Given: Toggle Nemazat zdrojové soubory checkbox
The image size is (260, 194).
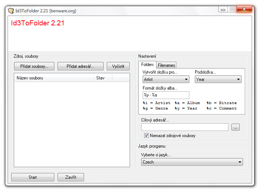Looking at the screenshot, I should coord(146,136).
